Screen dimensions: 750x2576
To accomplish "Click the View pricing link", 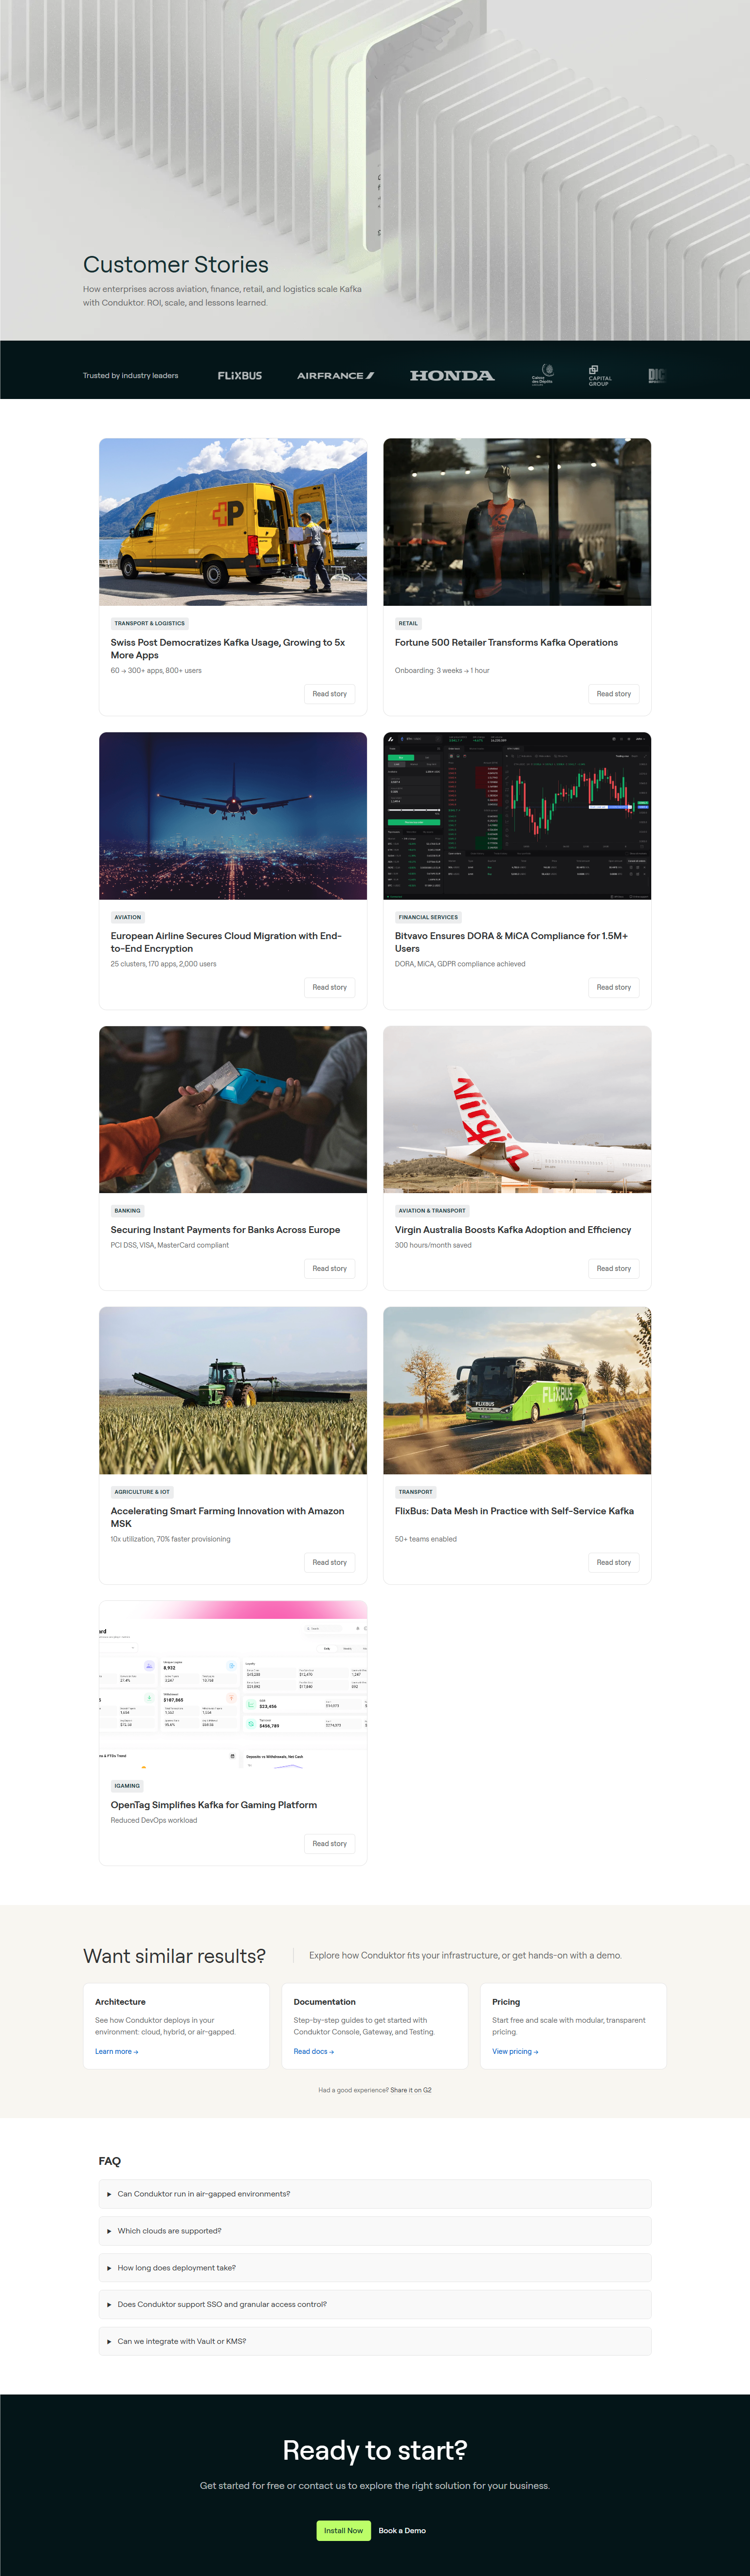I will point(515,2051).
